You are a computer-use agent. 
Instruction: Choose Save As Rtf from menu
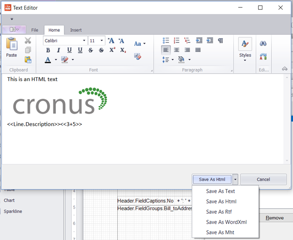click(x=225, y=212)
